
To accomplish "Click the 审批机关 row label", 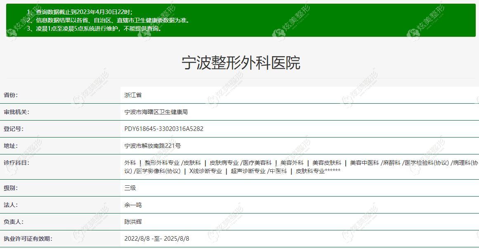I will tap(17, 112).
